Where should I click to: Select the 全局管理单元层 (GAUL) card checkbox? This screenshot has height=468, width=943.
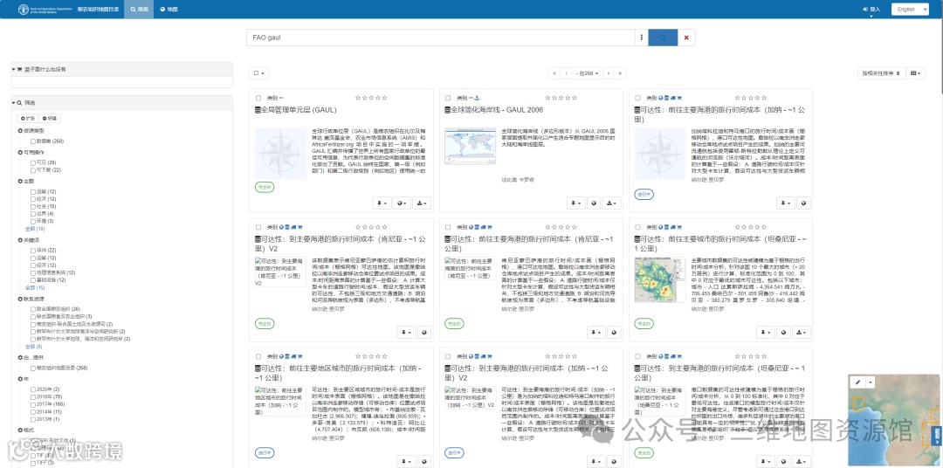tap(258, 98)
